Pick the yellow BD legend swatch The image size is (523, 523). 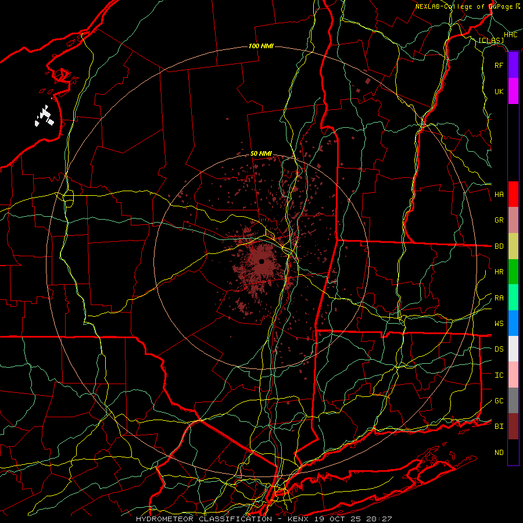pyautogui.click(x=513, y=246)
